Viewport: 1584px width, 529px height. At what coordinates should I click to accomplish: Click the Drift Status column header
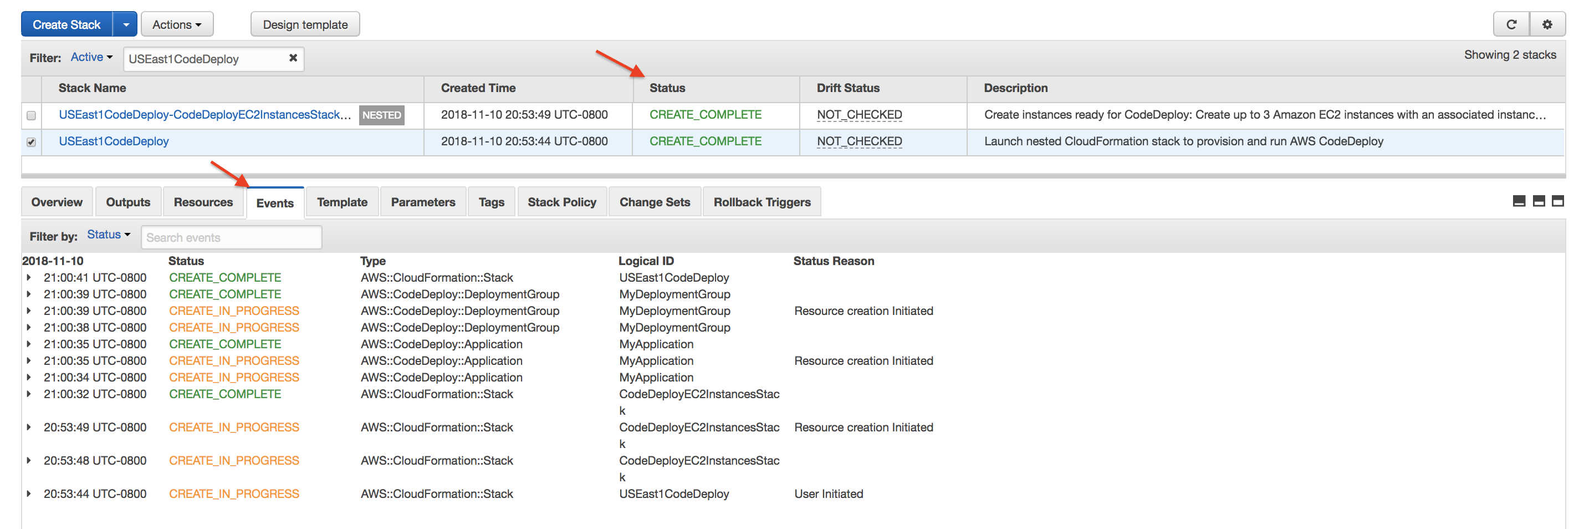848,88
